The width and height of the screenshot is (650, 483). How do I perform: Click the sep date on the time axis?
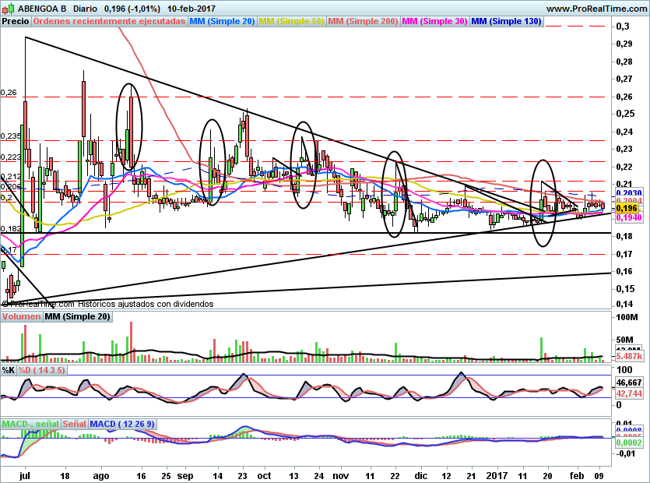click(185, 476)
